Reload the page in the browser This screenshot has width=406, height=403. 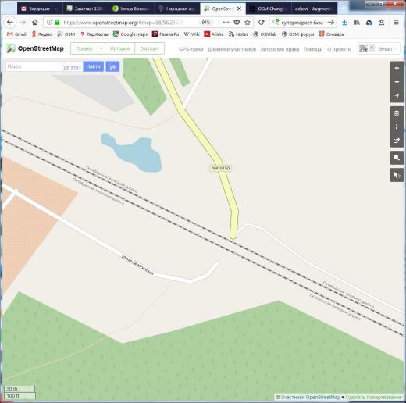(x=262, y=23)
